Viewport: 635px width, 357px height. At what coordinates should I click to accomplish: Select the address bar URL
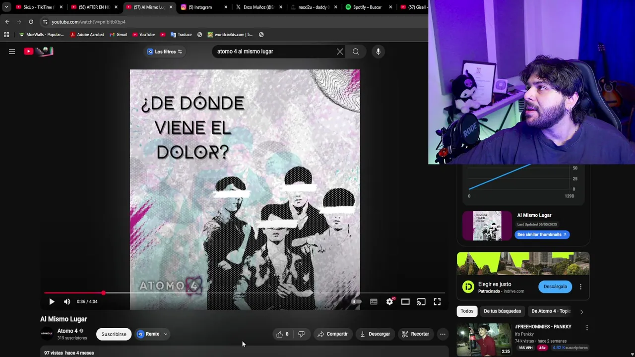click(x=88, y=22)
